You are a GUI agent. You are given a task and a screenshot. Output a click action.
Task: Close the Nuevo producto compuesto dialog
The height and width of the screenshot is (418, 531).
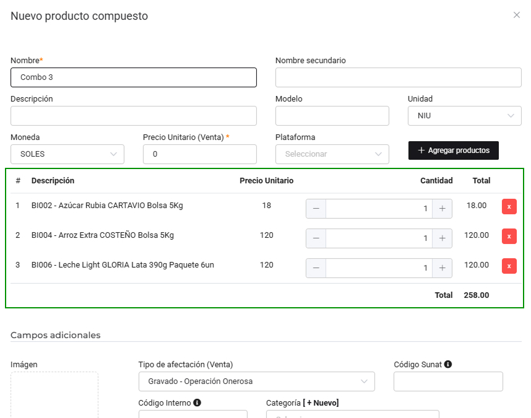coord(517,15)
